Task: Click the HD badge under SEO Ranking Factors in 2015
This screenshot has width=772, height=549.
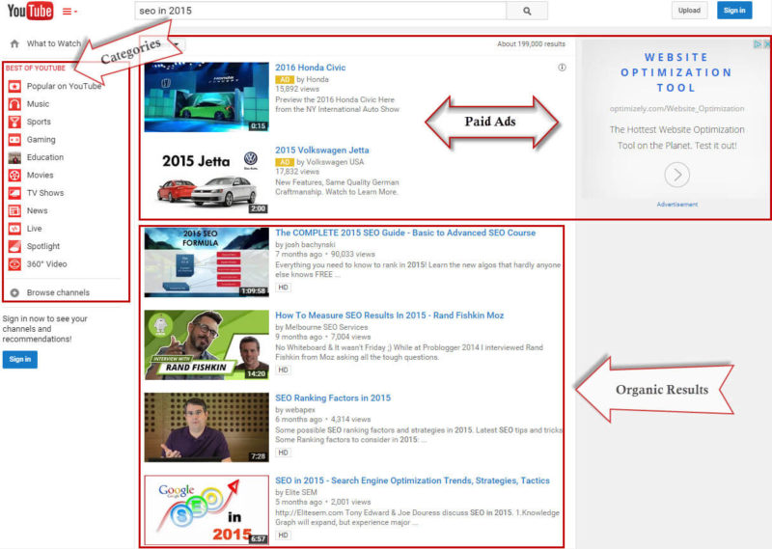Action: 283,453
